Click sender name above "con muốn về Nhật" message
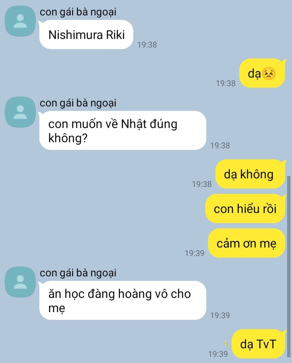This screenshot has height=363, width=292. click(x=78, y=103)
